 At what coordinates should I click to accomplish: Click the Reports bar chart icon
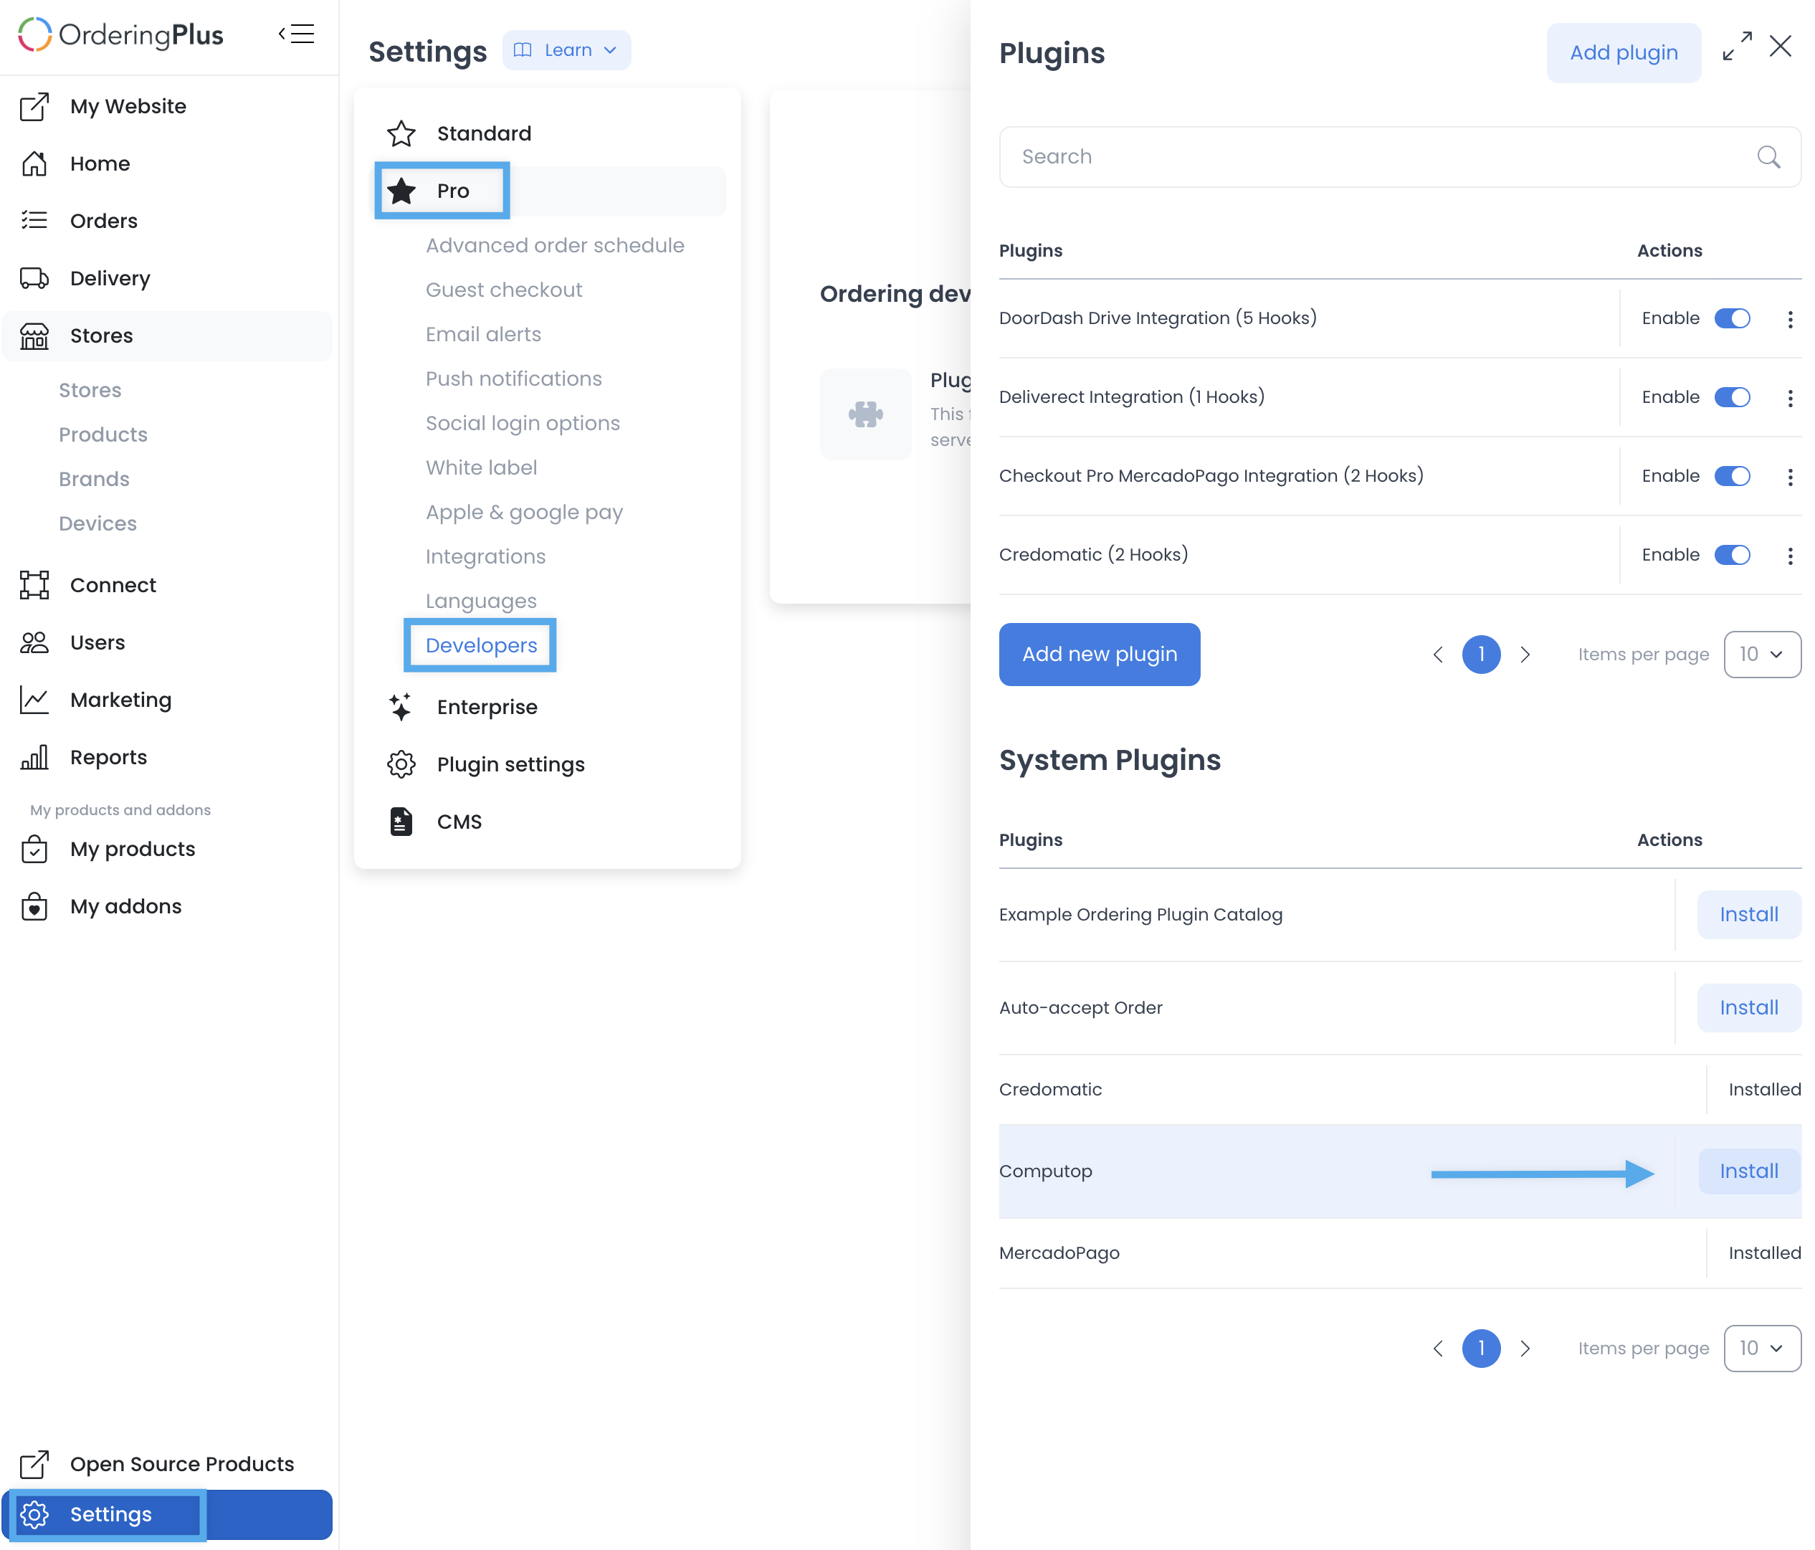point(34,757)
